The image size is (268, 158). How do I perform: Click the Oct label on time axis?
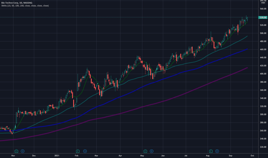(252, 156)
